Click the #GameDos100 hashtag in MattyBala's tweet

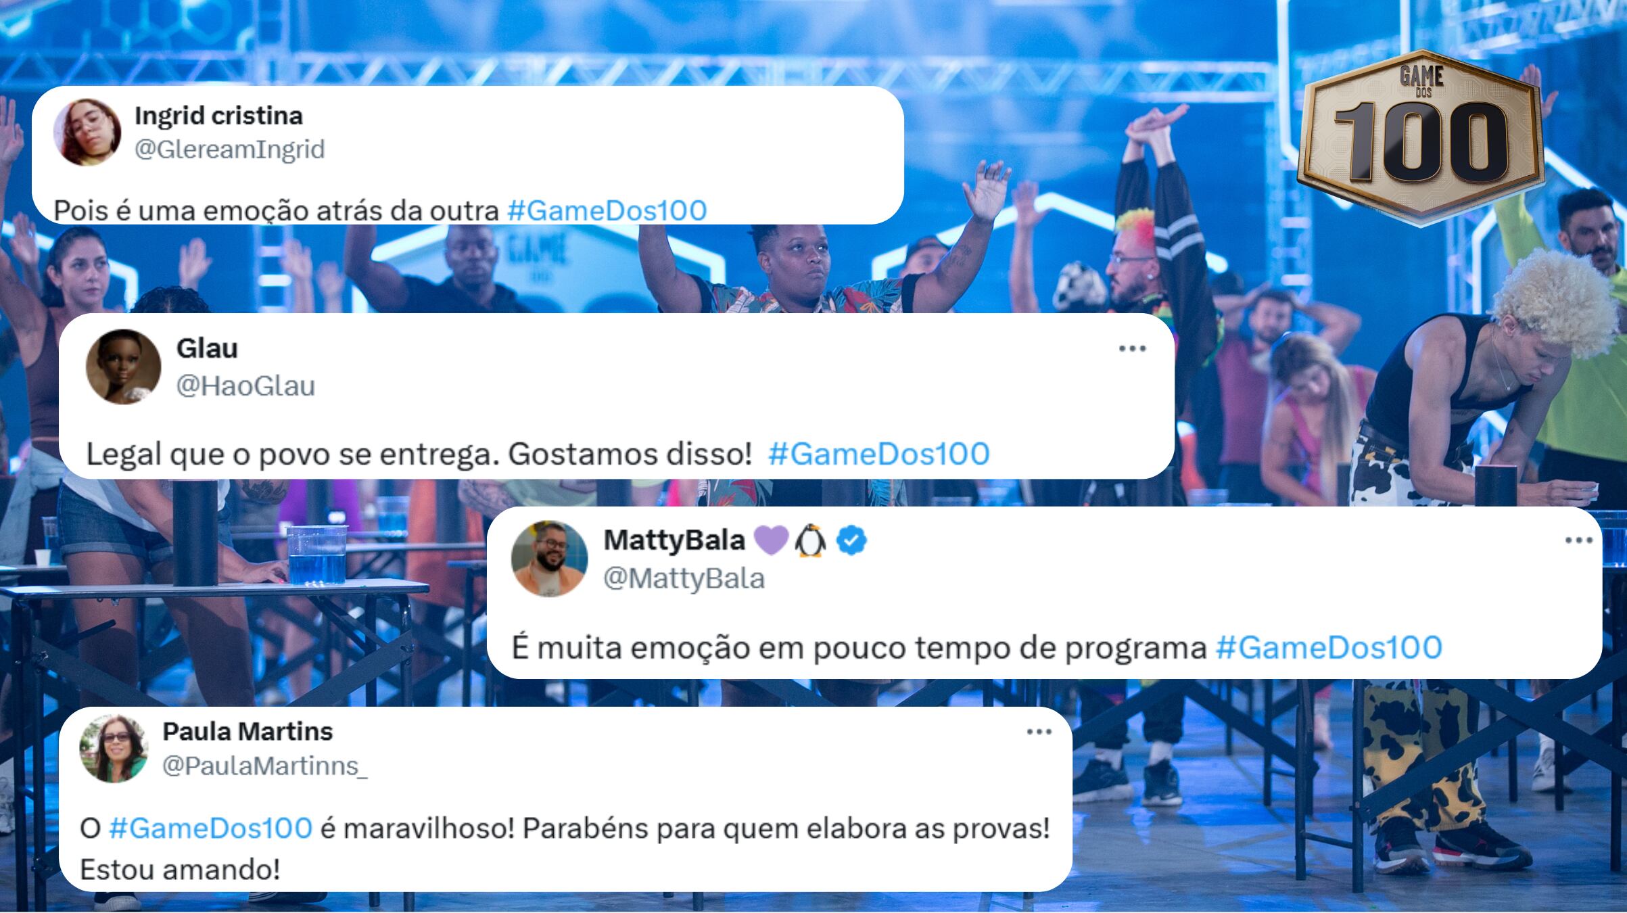coord(1329,647)
